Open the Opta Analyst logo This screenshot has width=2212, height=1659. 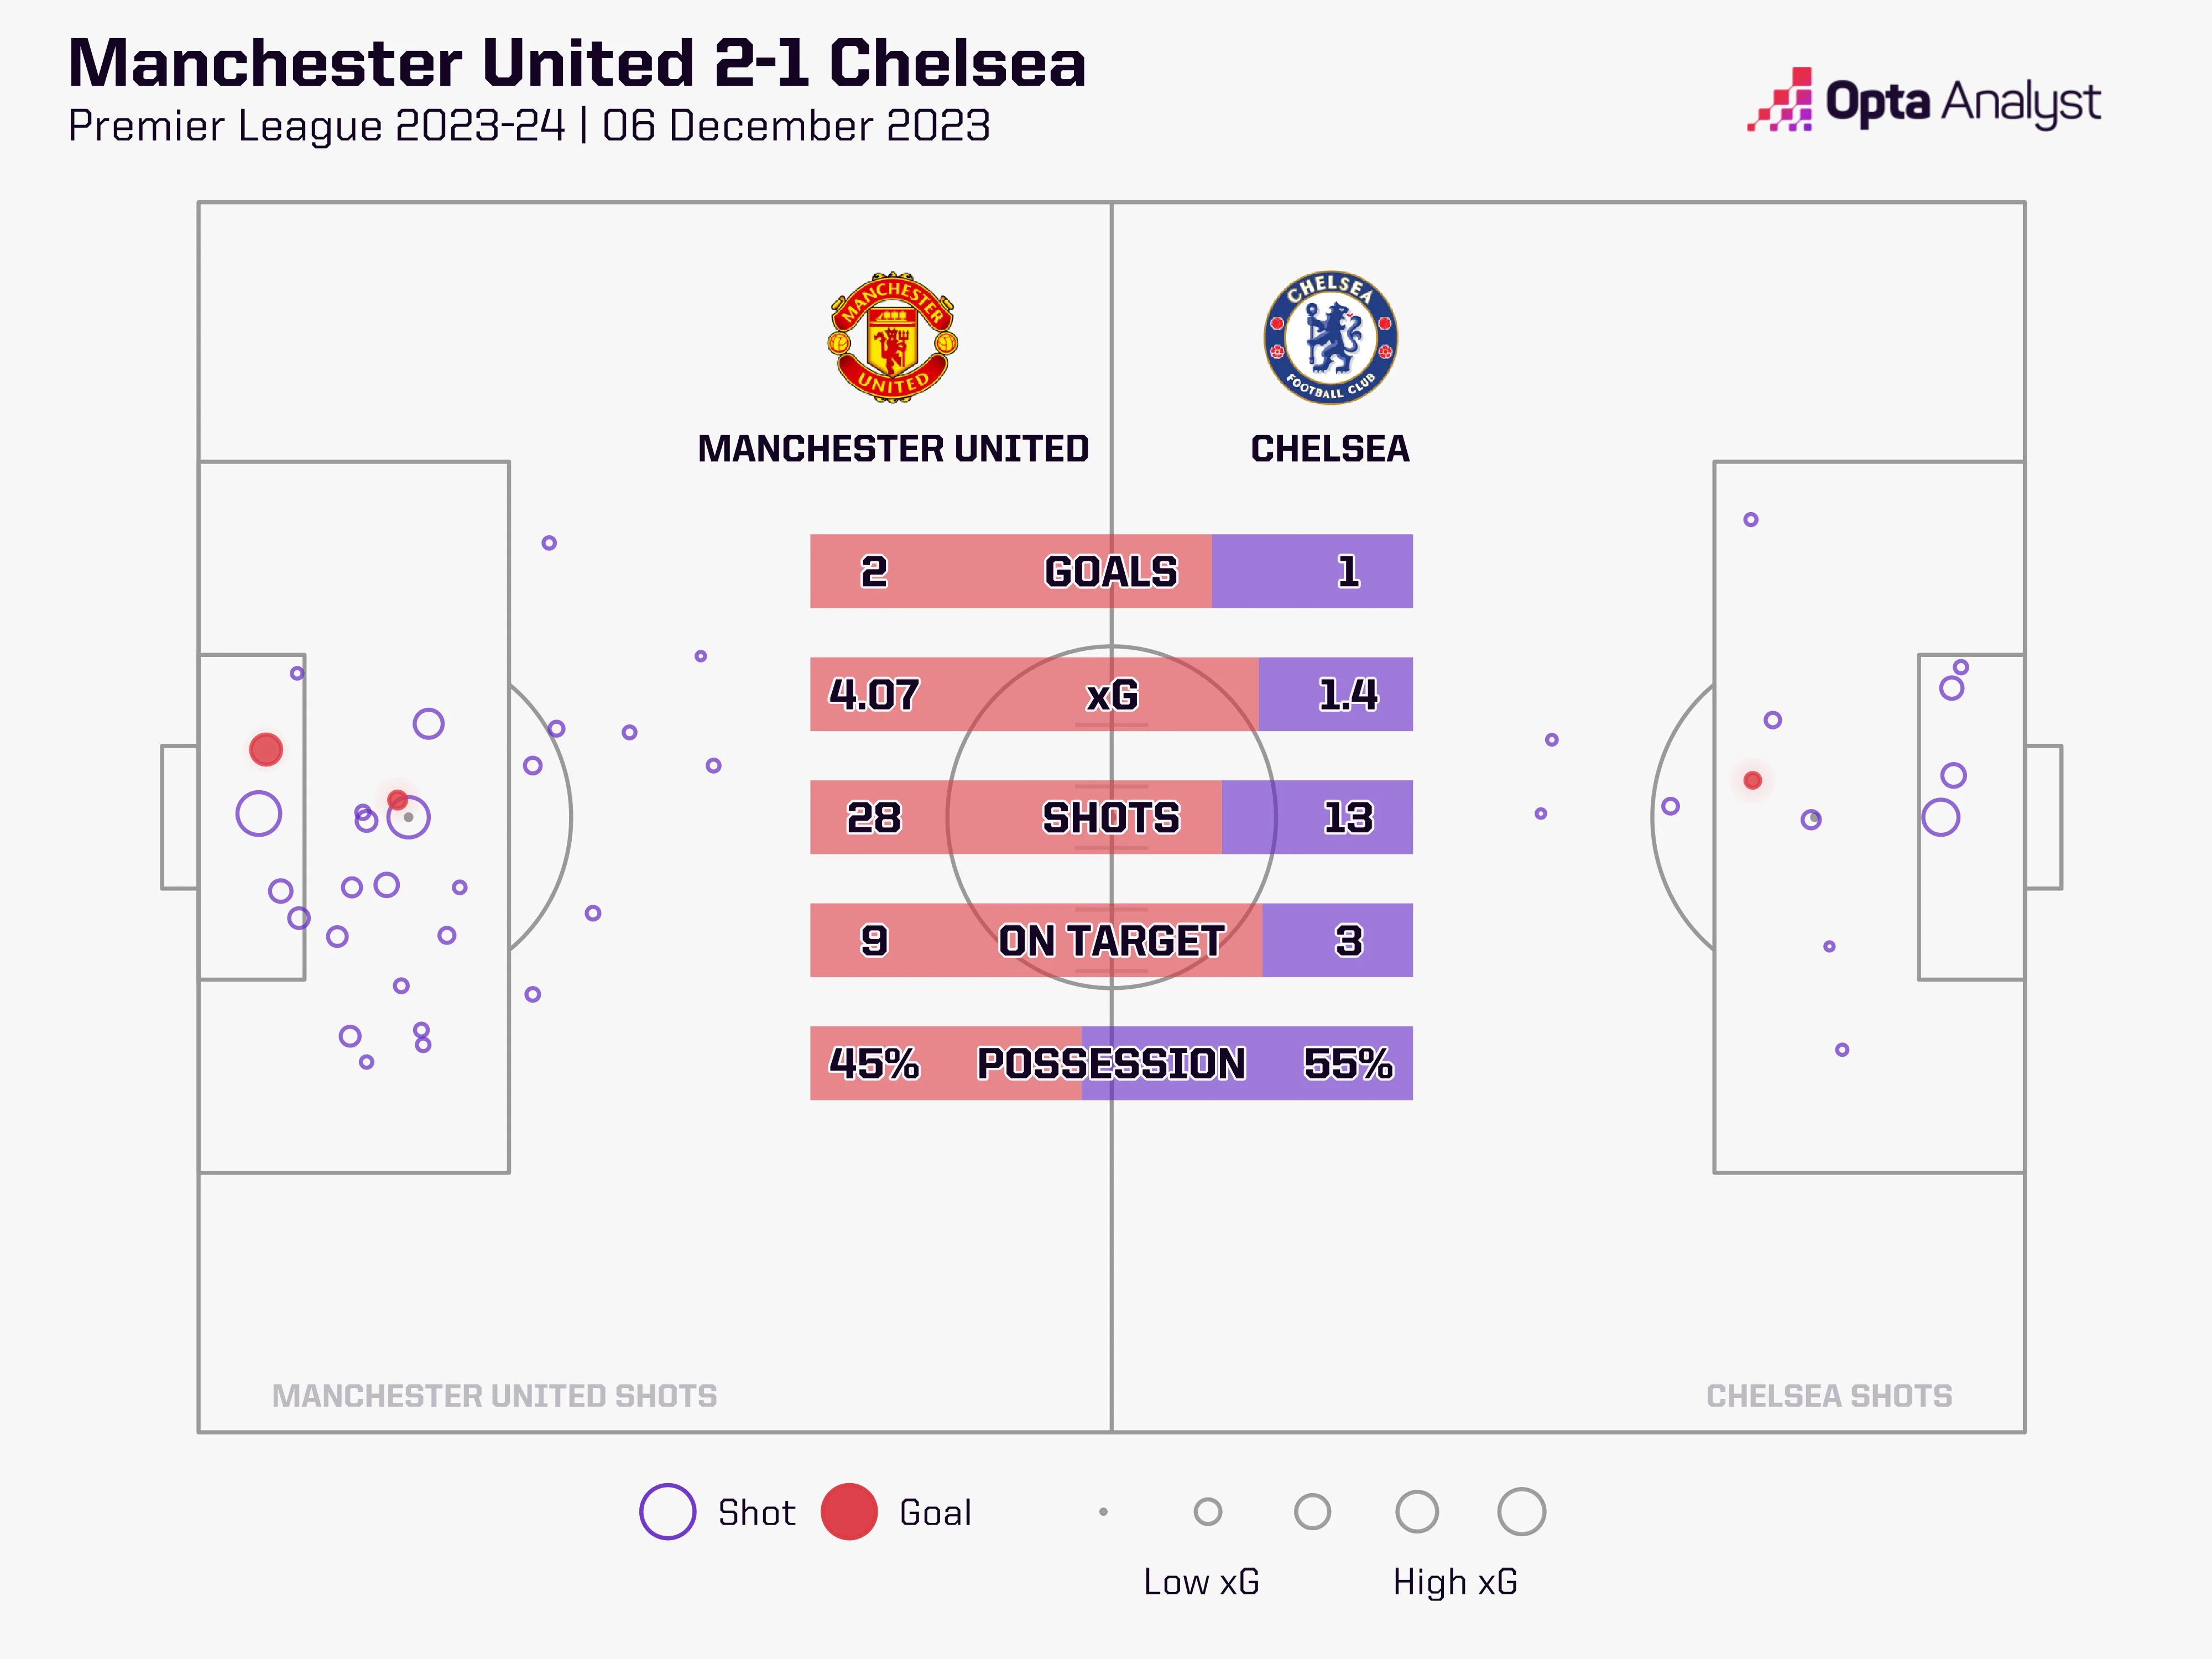coord(1924,101)
